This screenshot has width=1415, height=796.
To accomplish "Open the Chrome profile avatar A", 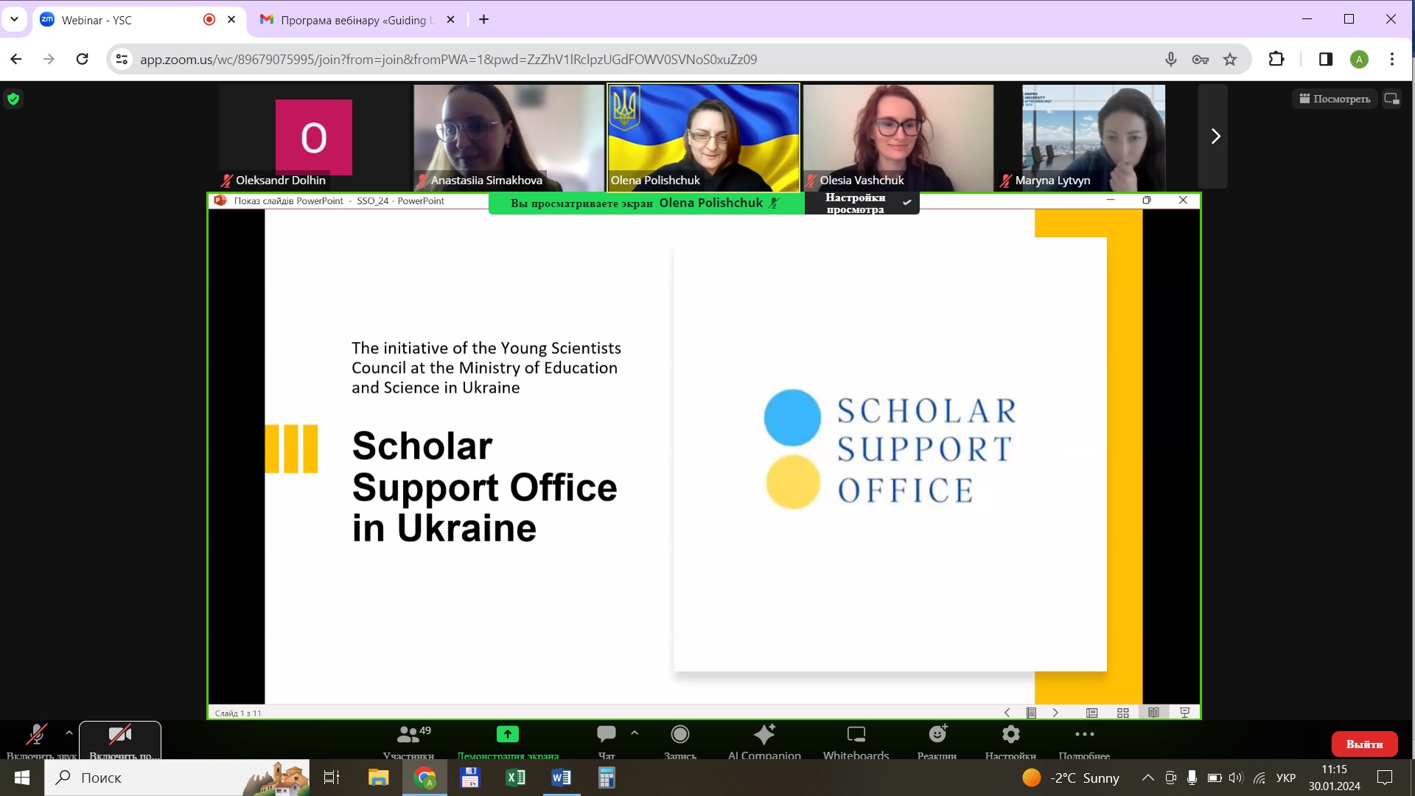I will pos(1359,60).
